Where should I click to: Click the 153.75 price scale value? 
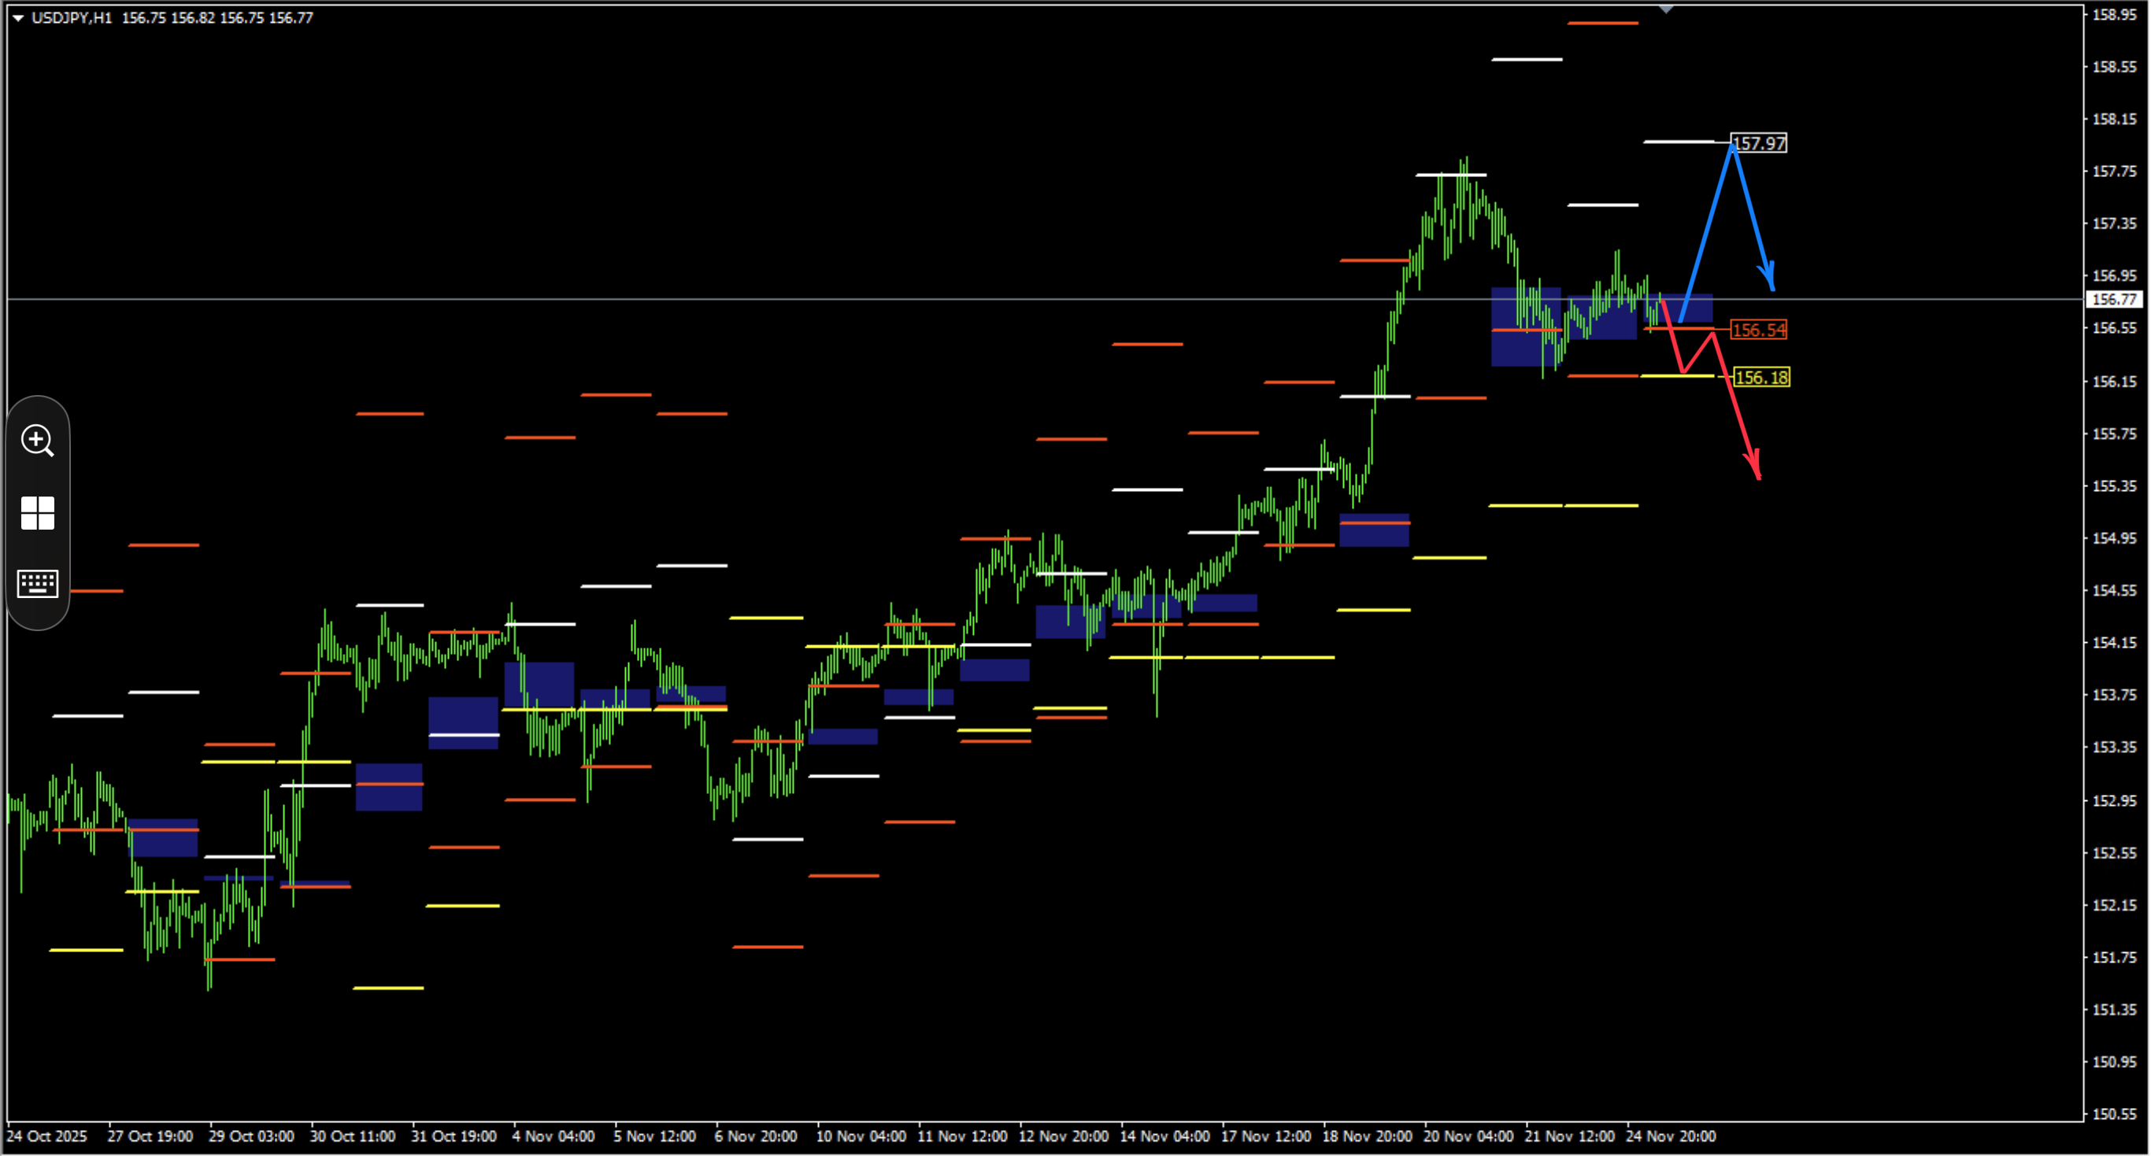pyautogui.click(x=2114, y=694)
